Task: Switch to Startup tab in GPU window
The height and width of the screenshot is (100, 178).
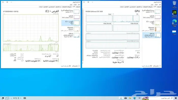Action: coord(139,7)
